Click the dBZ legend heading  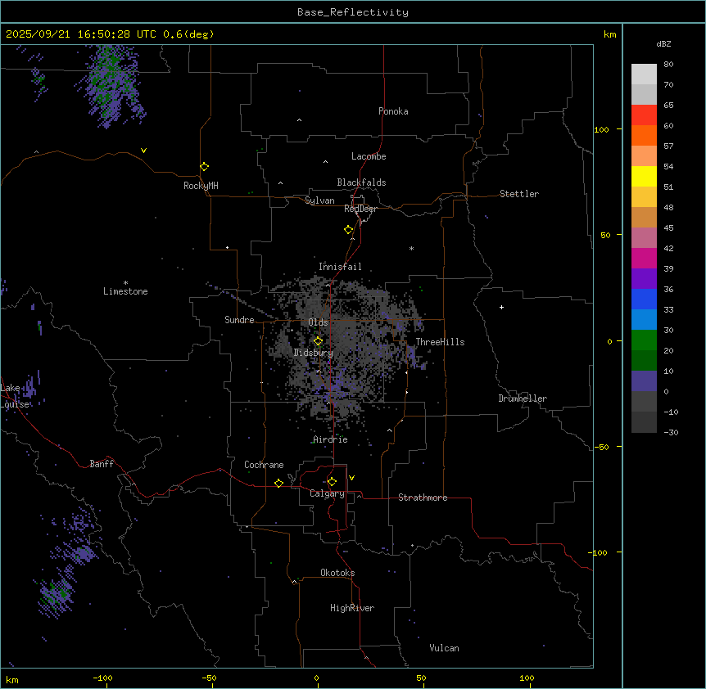click(664, 43)
